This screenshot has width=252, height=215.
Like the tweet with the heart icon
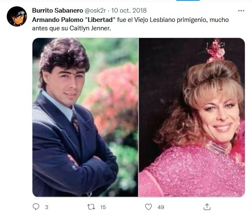(x=148, y=207)
